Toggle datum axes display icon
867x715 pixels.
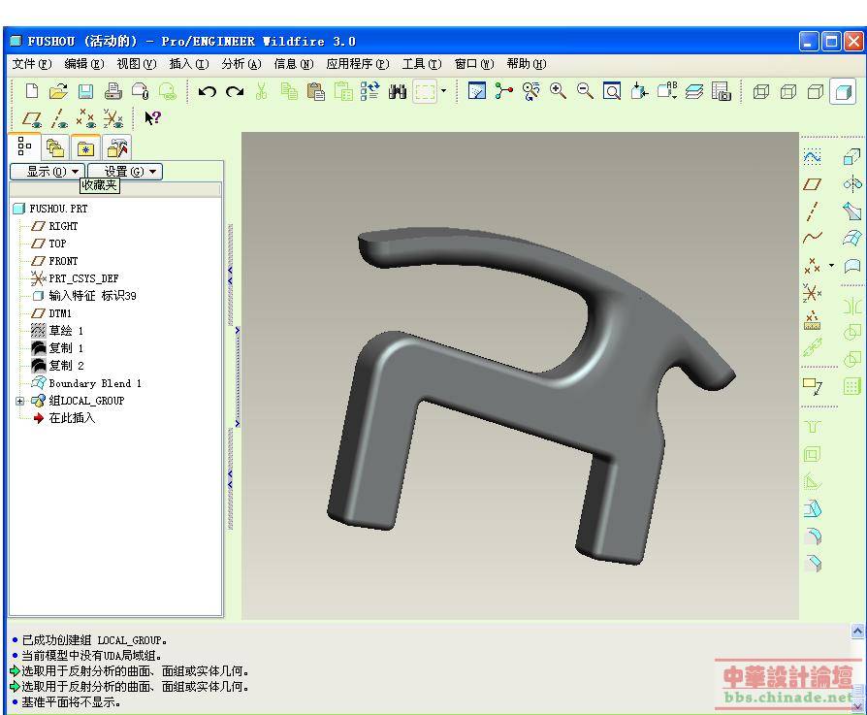tap(59, 119)
